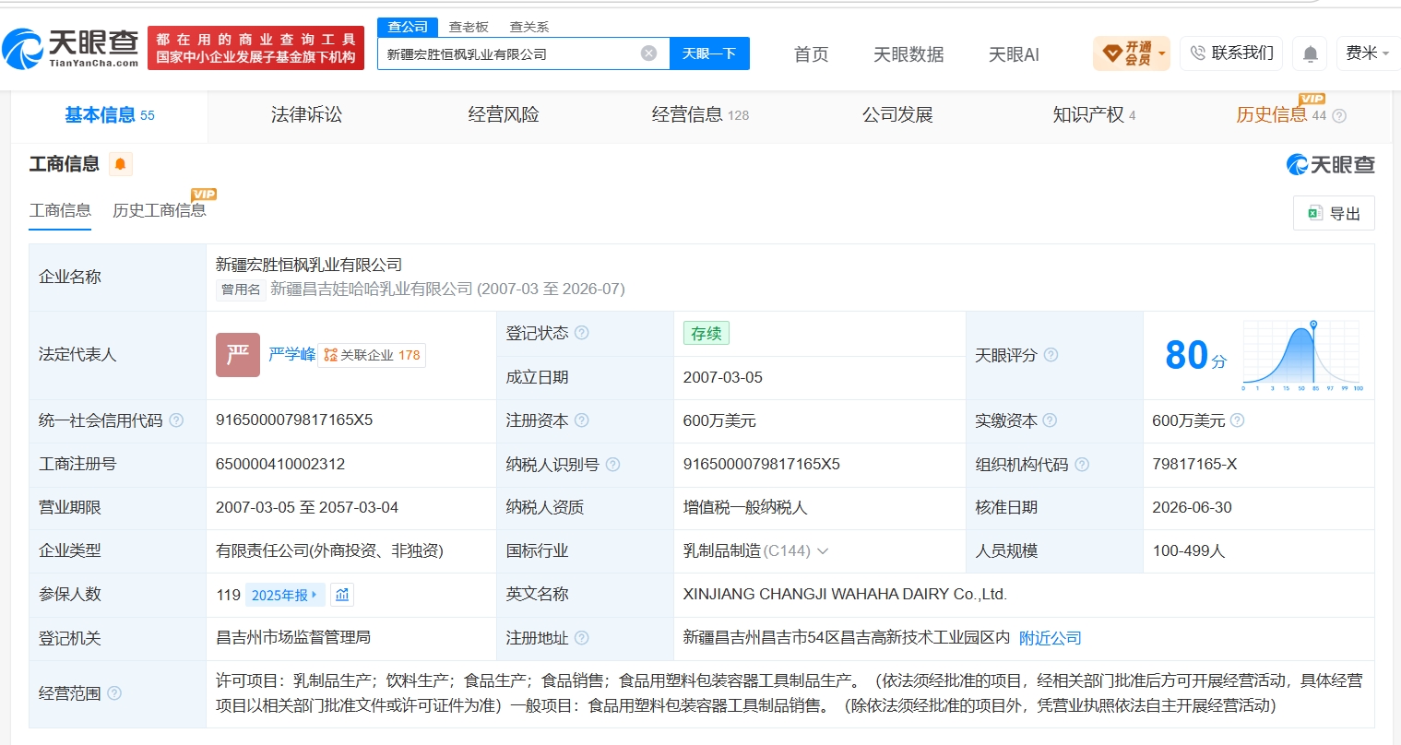This screenshot has height=745, width=1401.
Task: Click the TianYanCha logo
Action: point(71,48)
